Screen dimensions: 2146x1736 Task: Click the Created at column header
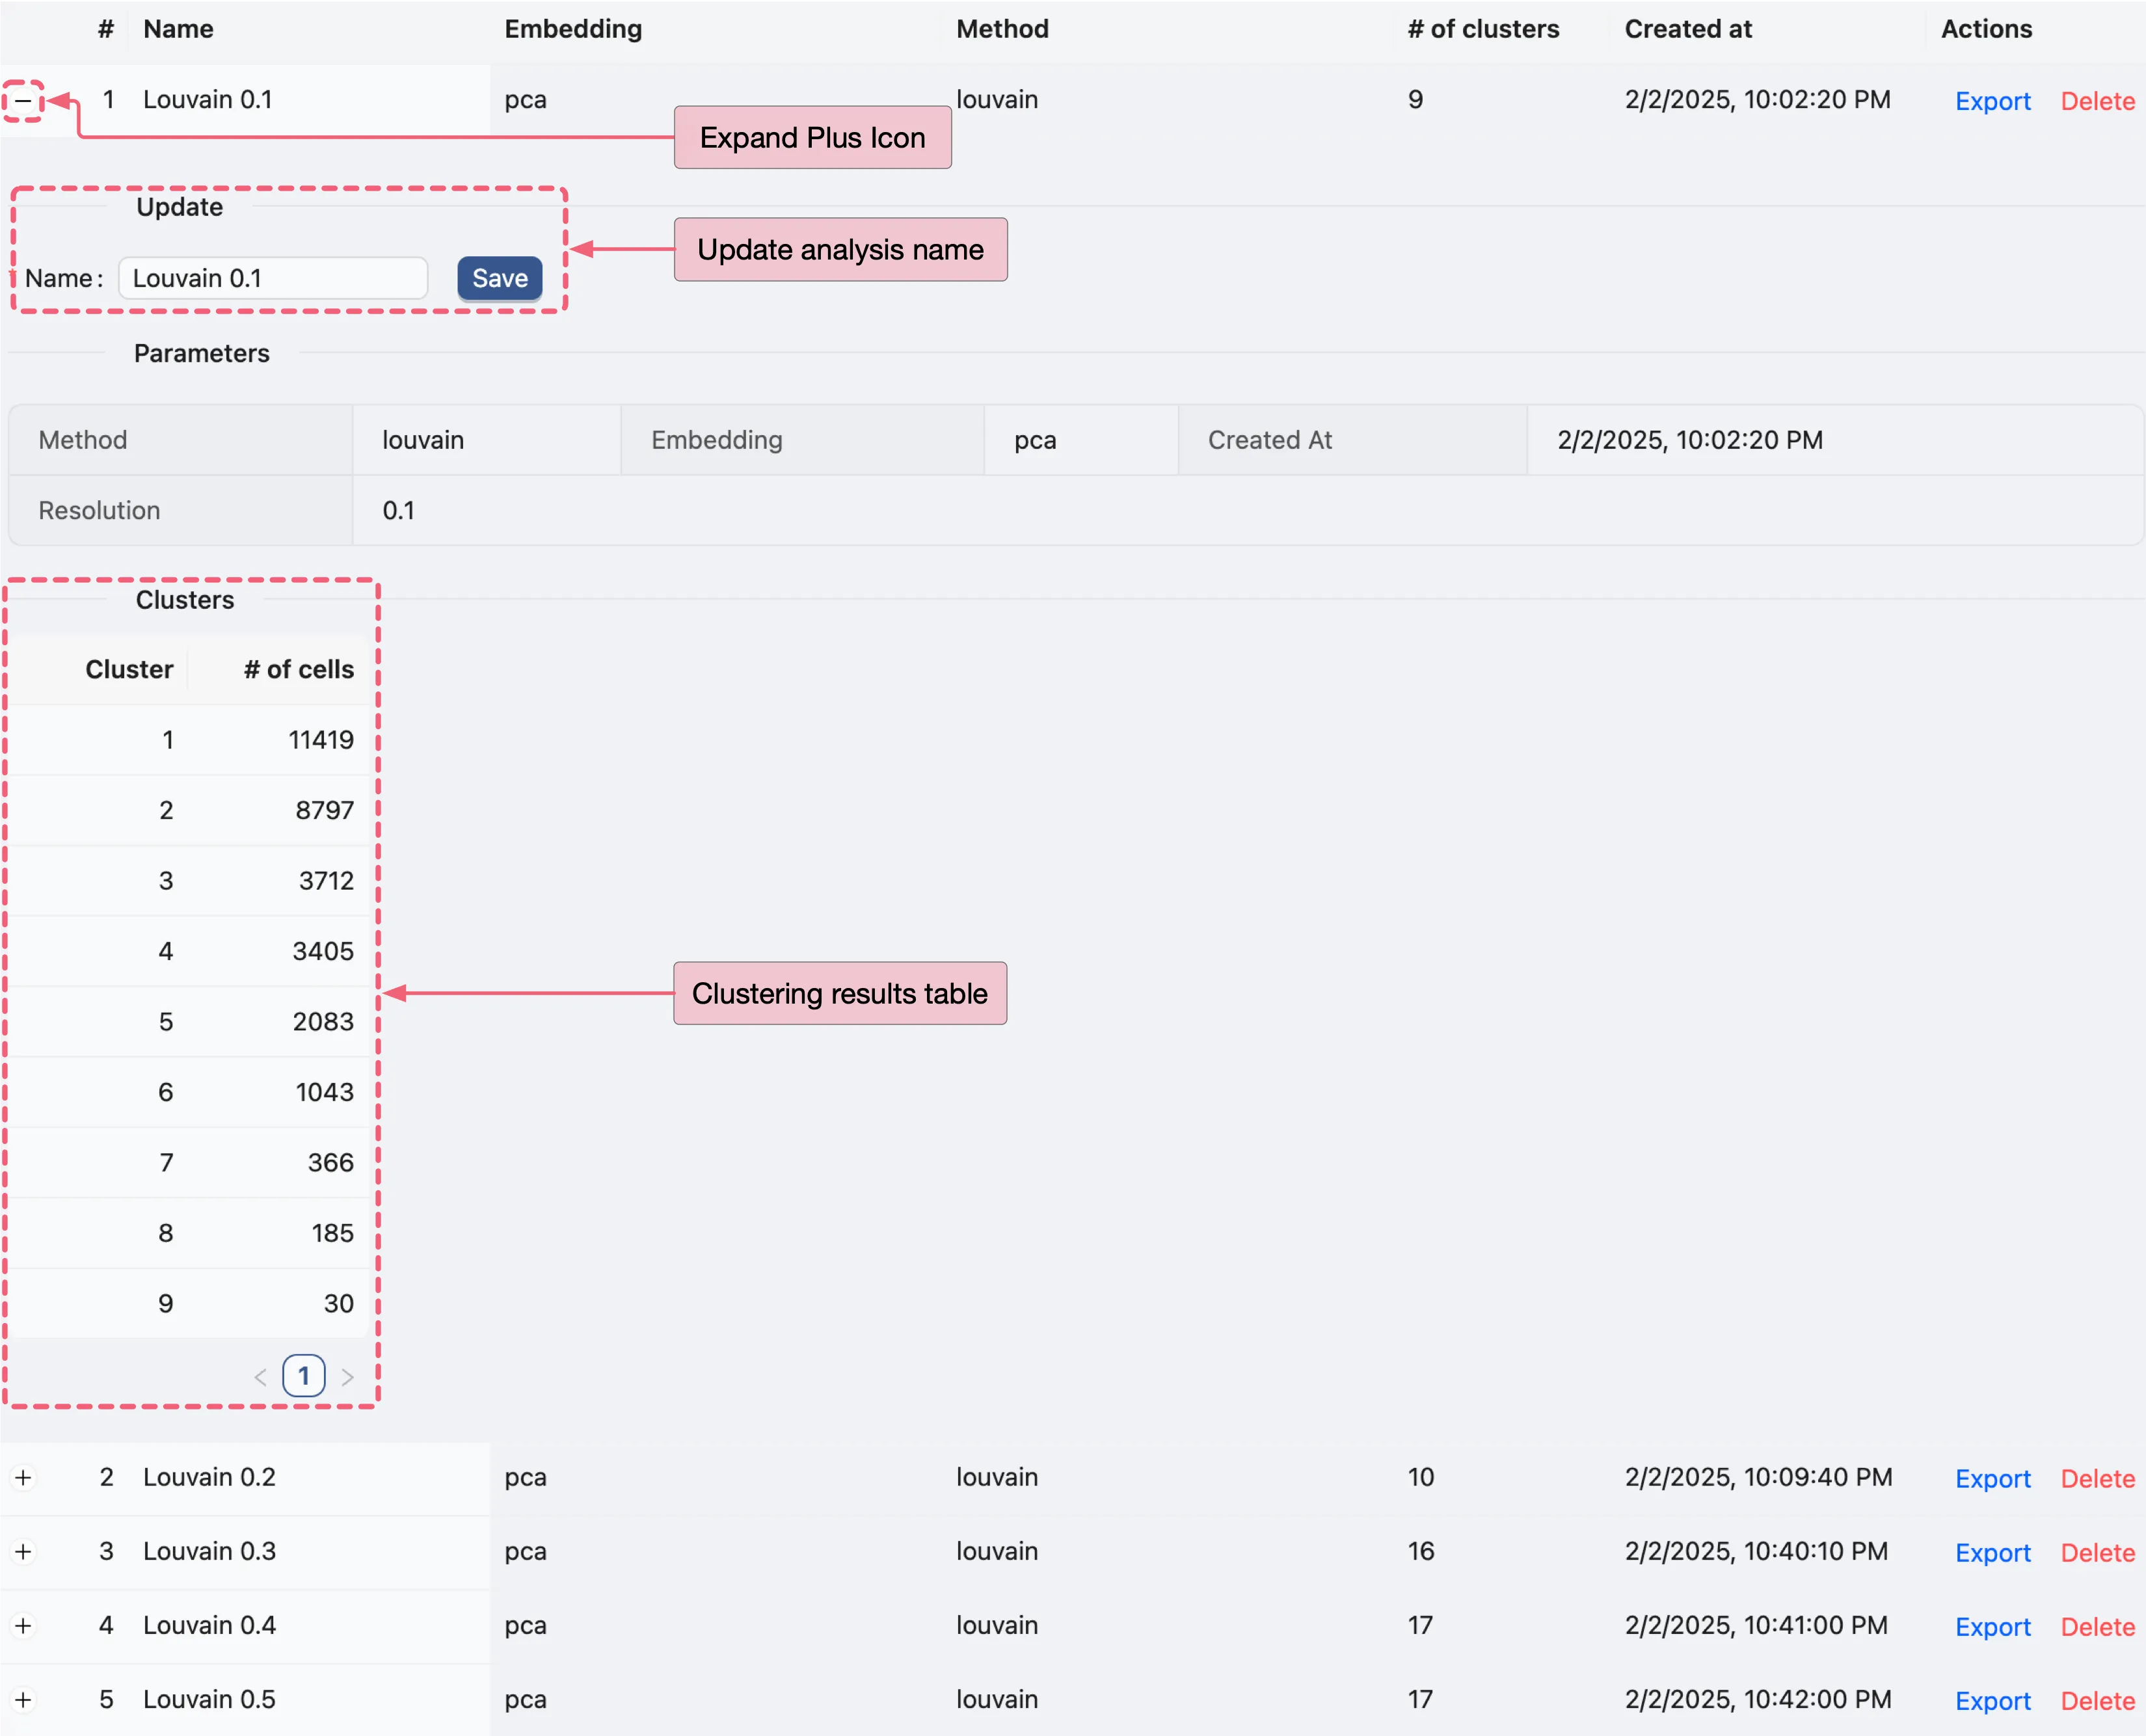coord(1688,29)
